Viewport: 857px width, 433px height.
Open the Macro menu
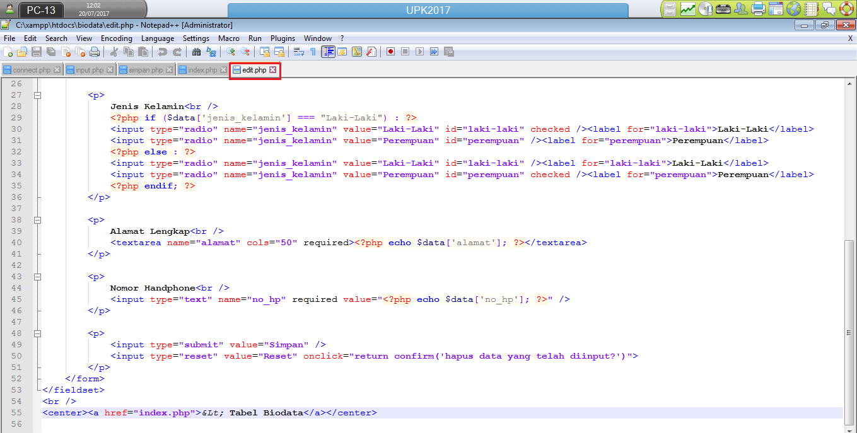click(228, 38)
